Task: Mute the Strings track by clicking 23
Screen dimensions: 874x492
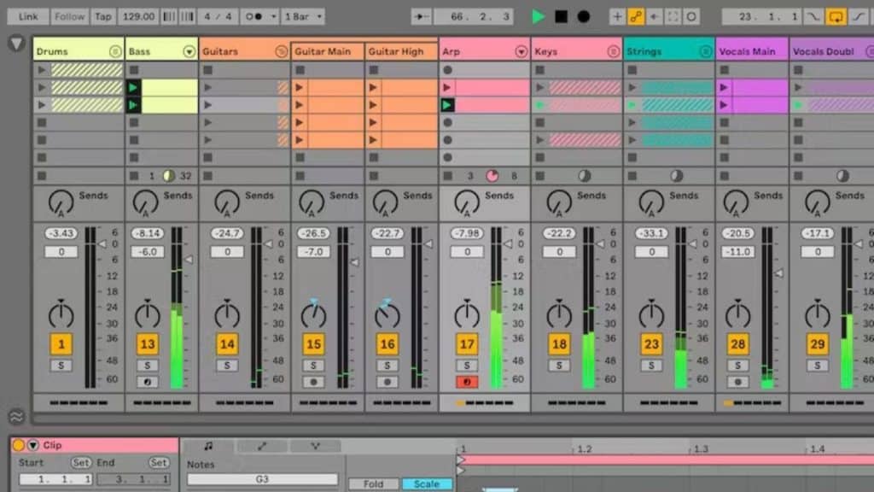Action: tap(650, 343)
